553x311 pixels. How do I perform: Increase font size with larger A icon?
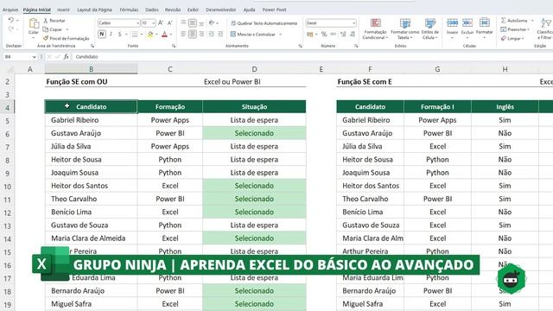point(161,23)
